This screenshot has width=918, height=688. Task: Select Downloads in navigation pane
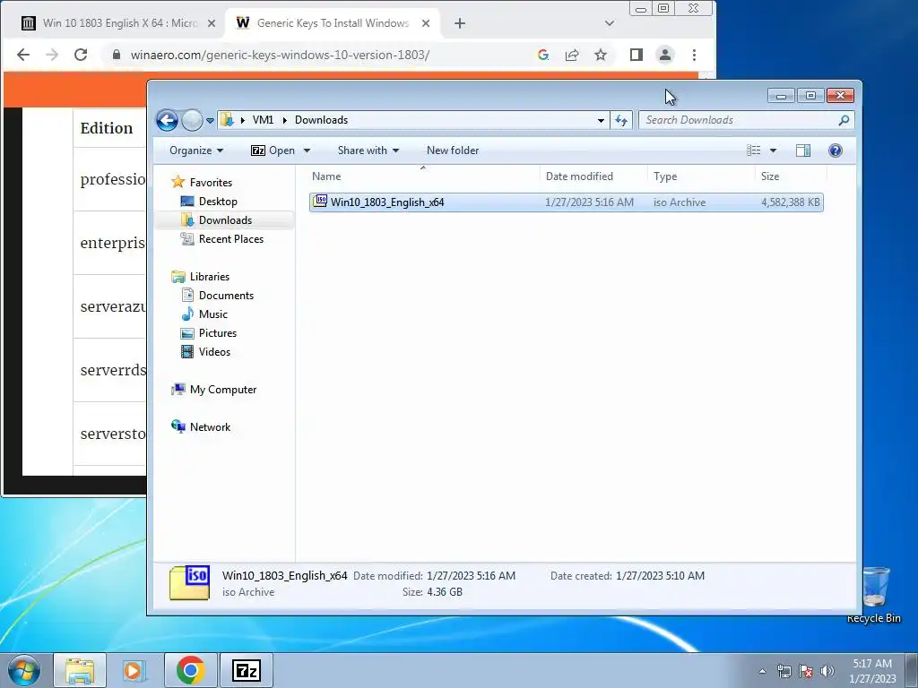click(x=217, y=220)
